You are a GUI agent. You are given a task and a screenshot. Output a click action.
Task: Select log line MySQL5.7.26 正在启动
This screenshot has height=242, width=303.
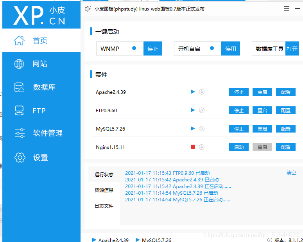coord(177,199)
